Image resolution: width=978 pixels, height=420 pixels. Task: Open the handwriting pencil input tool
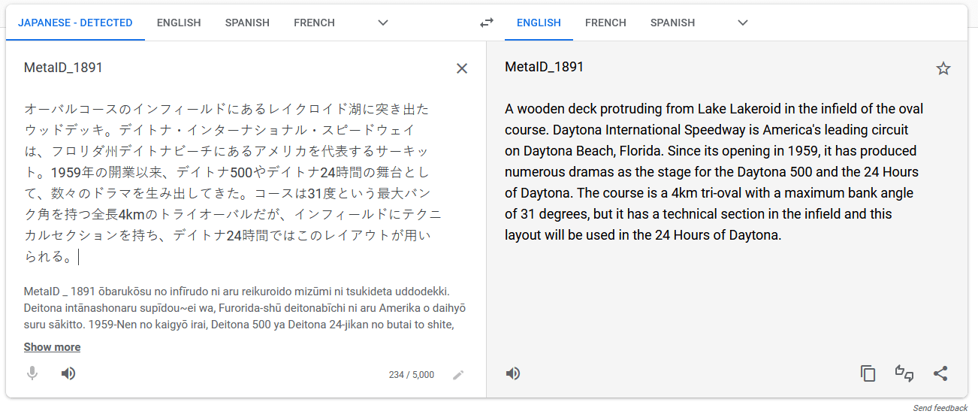(458, 375)
